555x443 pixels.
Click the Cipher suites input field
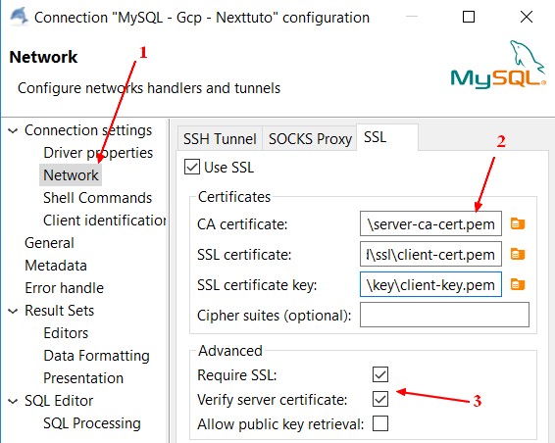tap(444, 315)
